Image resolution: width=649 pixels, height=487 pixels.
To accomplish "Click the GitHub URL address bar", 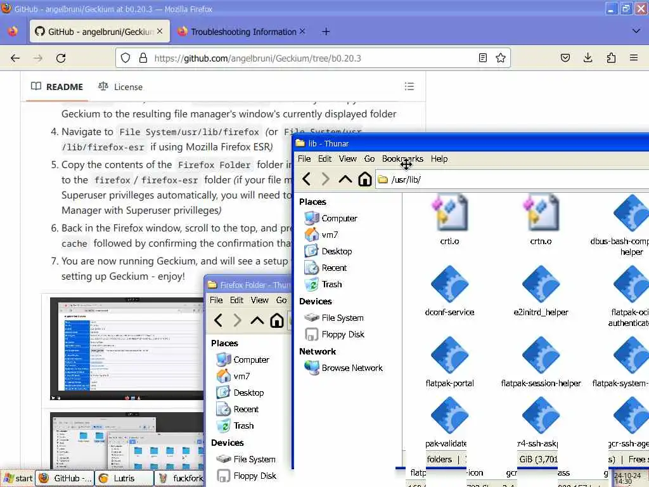I will pos(313,58).
